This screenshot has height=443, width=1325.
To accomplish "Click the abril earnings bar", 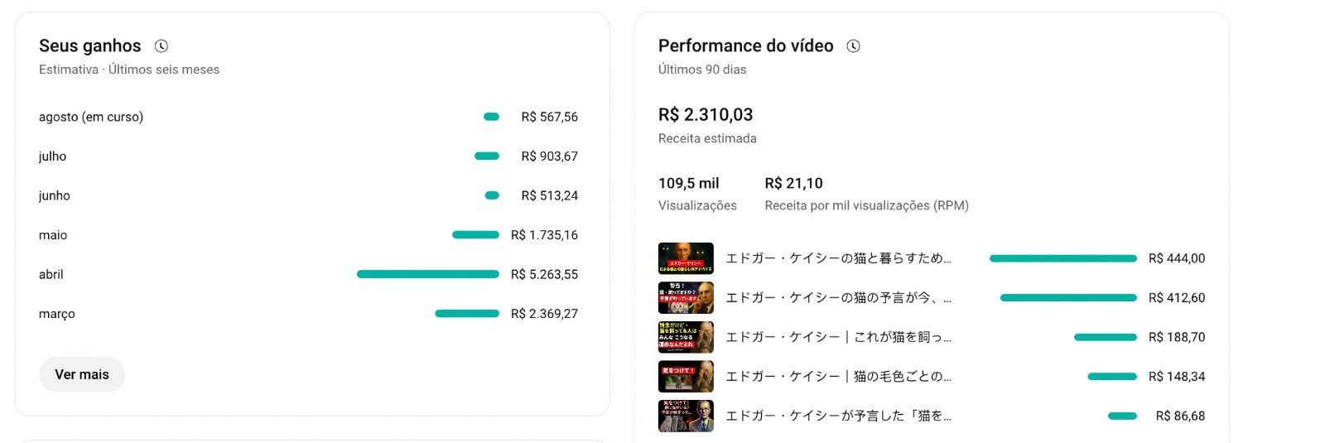I will (427, 274).
